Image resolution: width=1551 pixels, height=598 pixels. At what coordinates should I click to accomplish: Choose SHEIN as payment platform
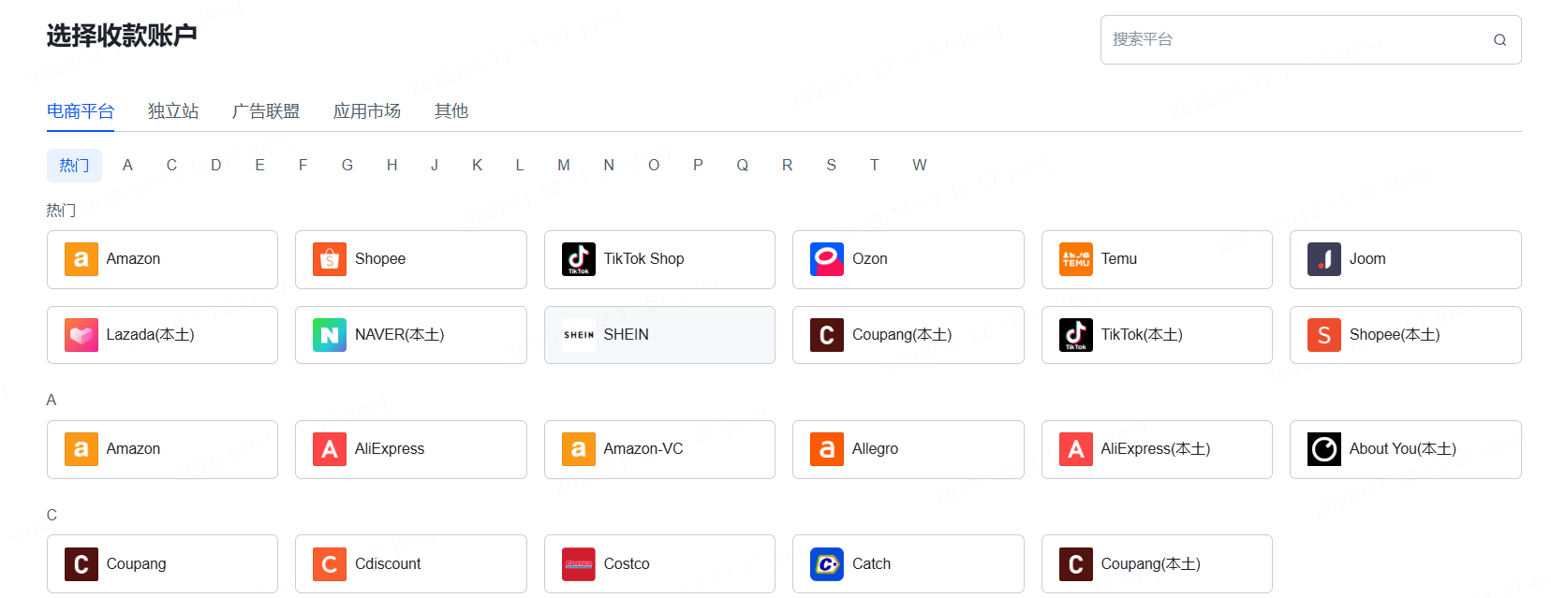click(x=659, y=335)
